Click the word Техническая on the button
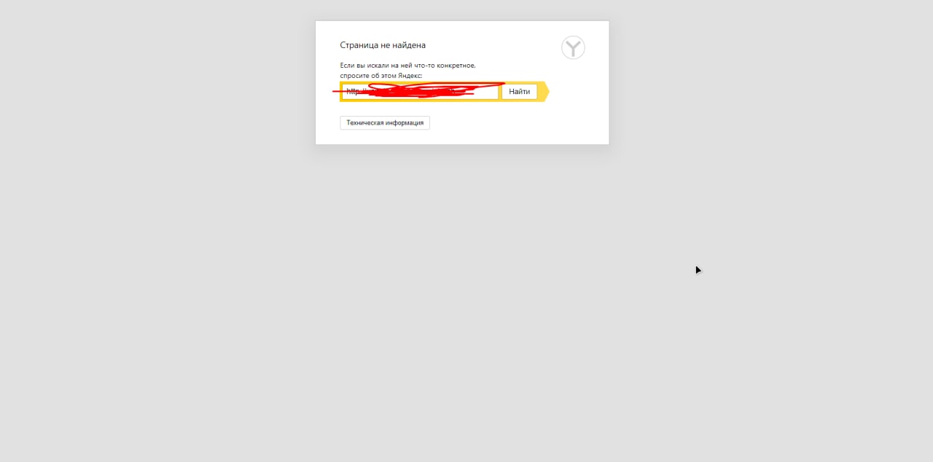The image size is (933, 462). coord(364,122)
